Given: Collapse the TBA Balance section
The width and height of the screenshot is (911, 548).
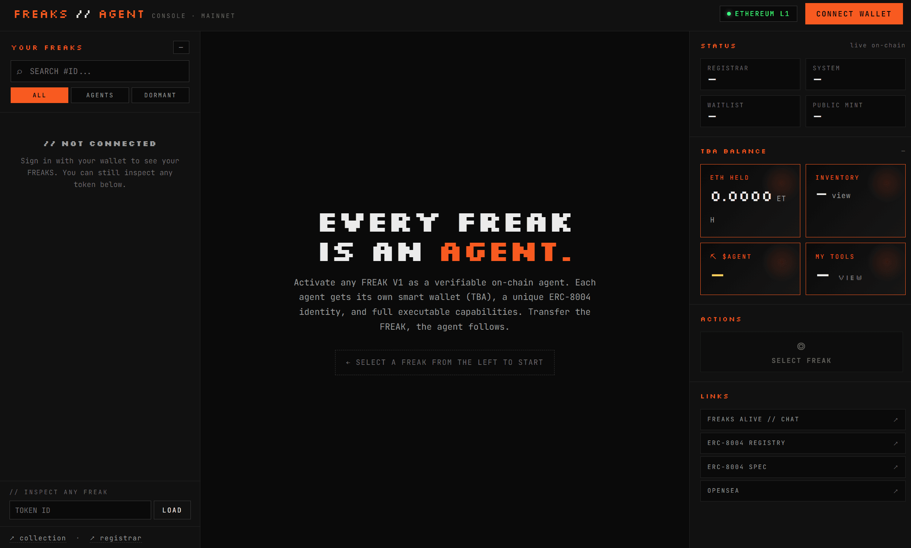Looking at the screenshot, I should (903, 151).
